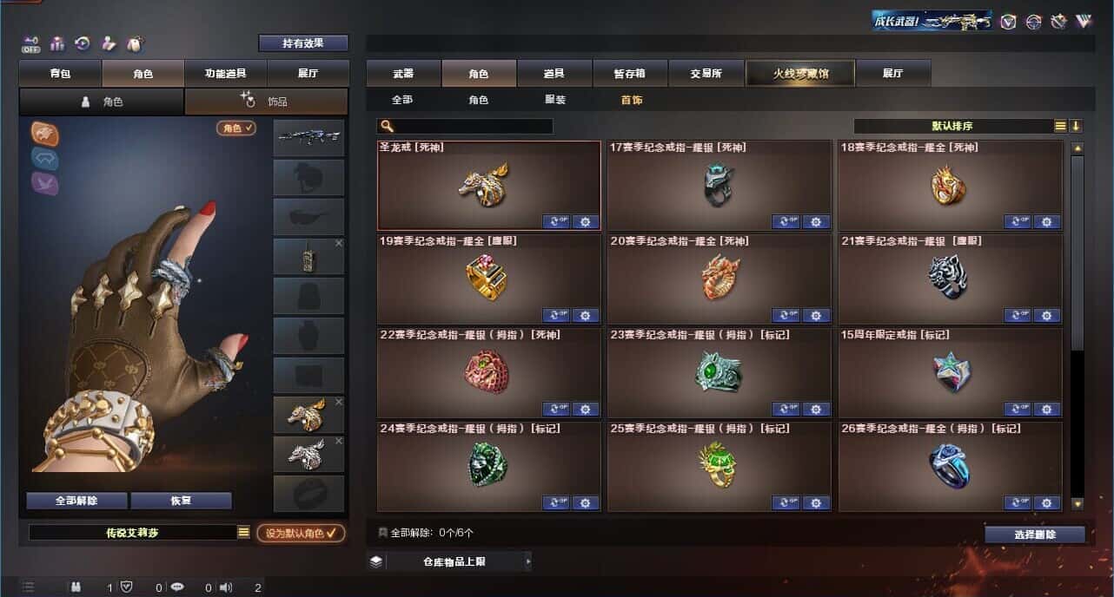
Task: Expand the 仓库物品上限 arrow
Action: pyautogui.click(x=527, y=561)
